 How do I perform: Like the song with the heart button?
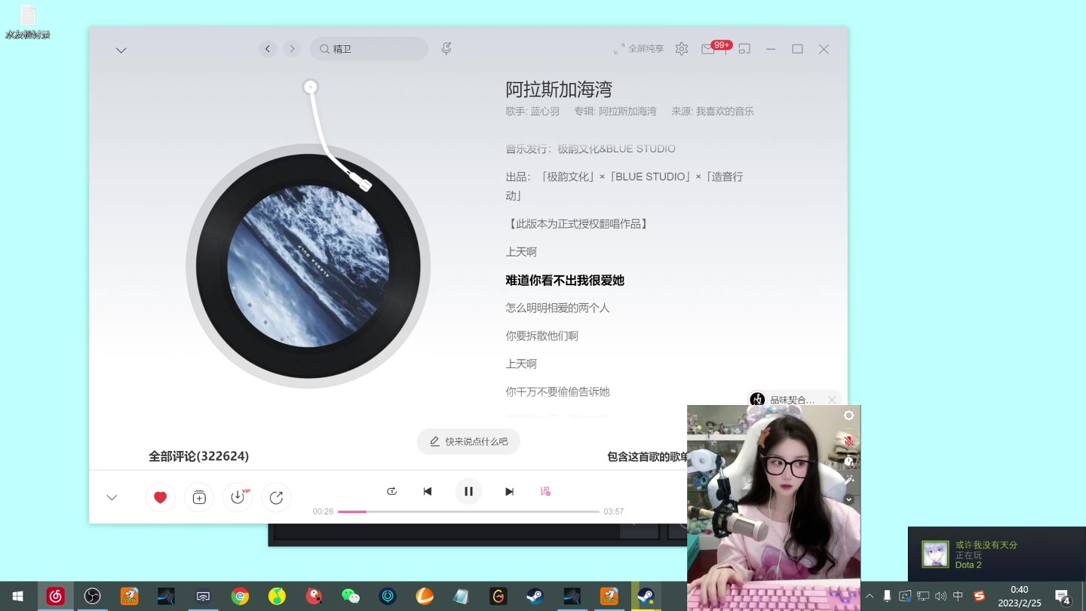pyautogui.click(x=161, y=497)
